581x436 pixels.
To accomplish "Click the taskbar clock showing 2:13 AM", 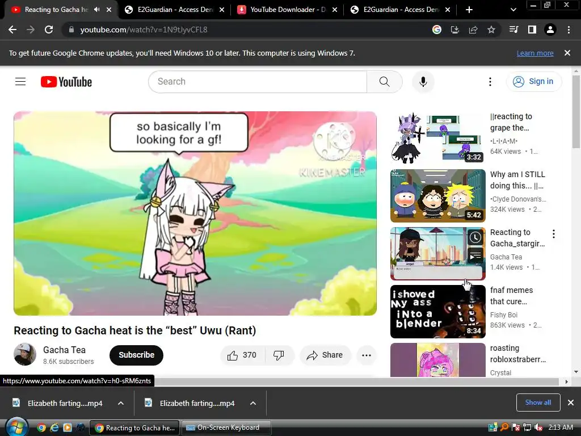I will pos(561,427).
